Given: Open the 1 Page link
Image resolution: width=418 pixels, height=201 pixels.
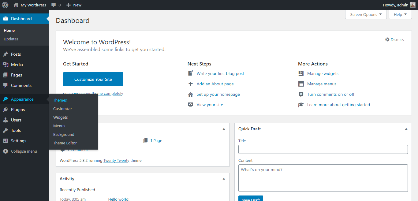Looking at the screenshot, I should 156,141.
